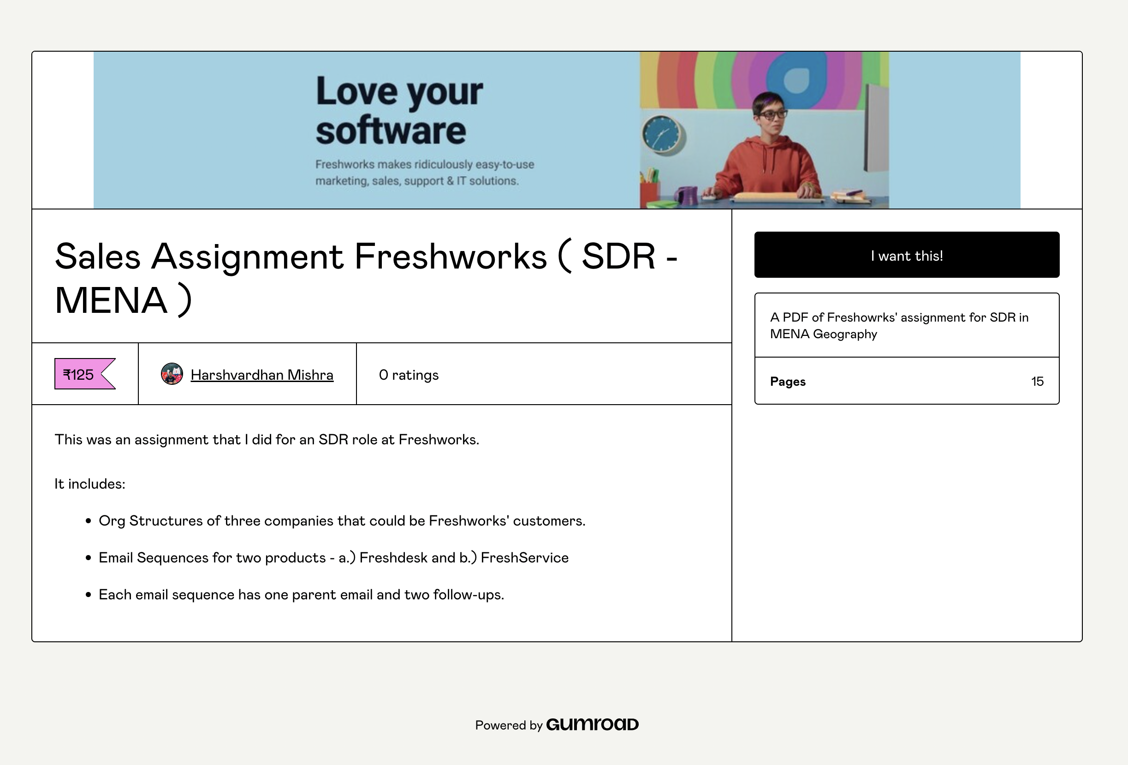This screenshot has width=1128, height=765.
Task: Click the "Pages" label in details box
Action: point(787,381)
